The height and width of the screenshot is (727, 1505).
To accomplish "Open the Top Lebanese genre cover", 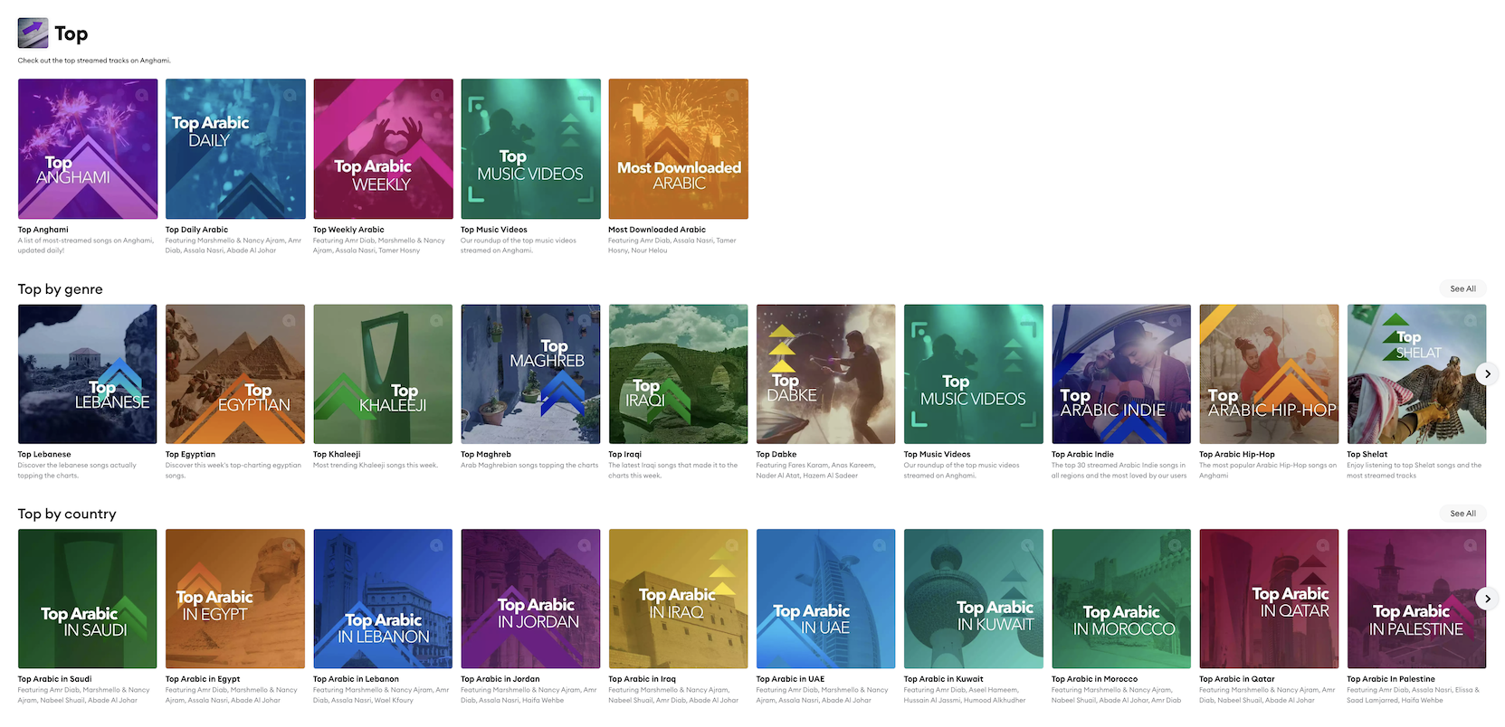I will coord(88,373).
